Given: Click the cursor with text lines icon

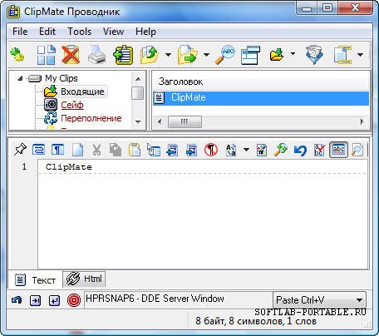Looking at the screenshot, I should click(x=154, y=150).
